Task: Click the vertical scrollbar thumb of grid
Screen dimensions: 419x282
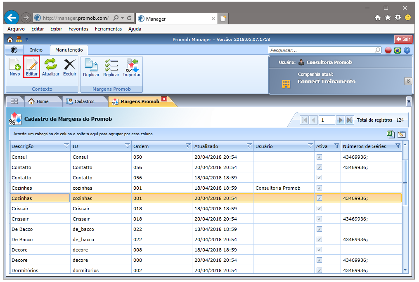Action: click(x=405, y=183)
